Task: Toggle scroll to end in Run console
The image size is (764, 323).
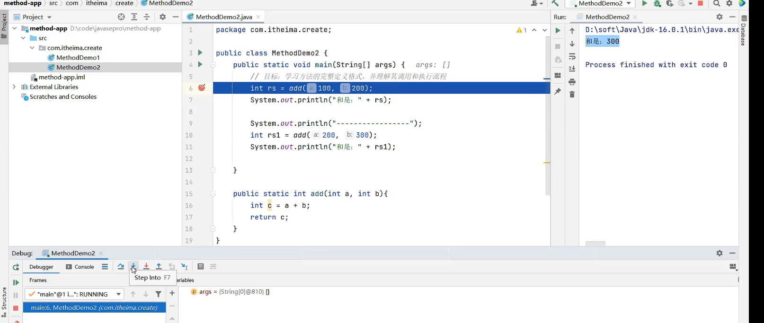Action: pos(572,69)
